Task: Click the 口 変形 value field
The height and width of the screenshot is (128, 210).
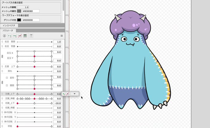Action: (57, 77)
